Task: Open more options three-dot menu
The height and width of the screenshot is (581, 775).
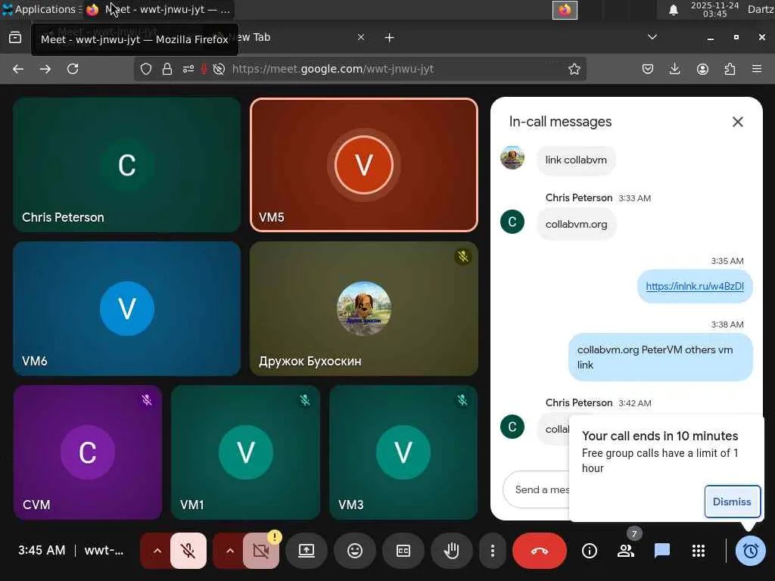Action: [492, 551]
